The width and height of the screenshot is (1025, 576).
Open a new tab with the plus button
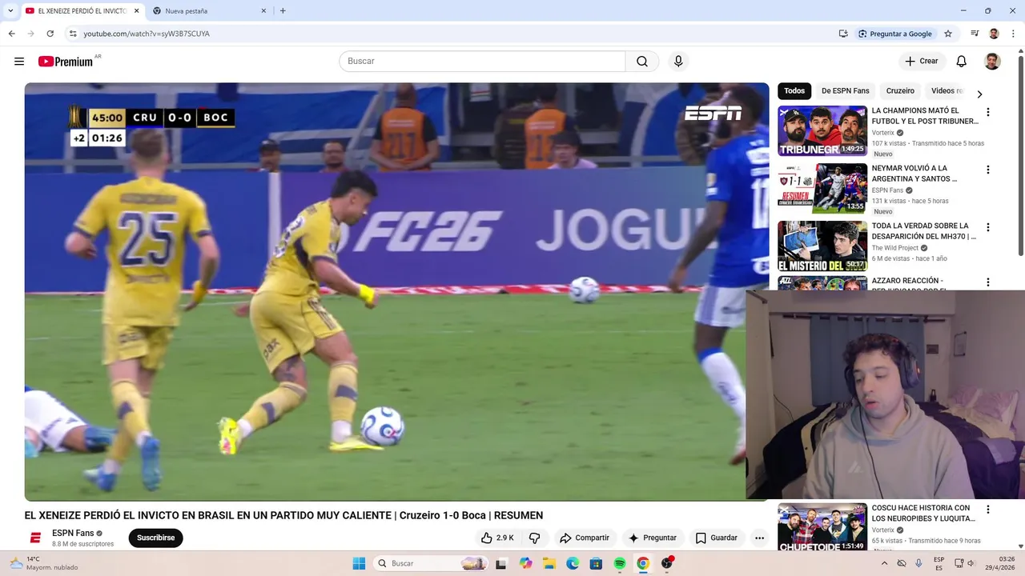pyautogui.click(x=283, y=10)
